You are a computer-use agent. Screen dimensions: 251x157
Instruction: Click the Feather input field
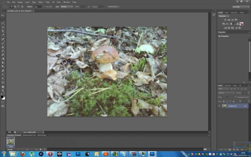[x=38, y=7]
